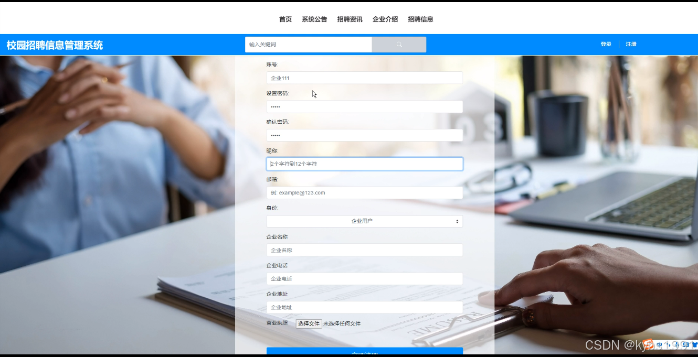Click the 企业电话 input field
The width and height of the screenshot is (698, 357).
click(x=365, y=279)
